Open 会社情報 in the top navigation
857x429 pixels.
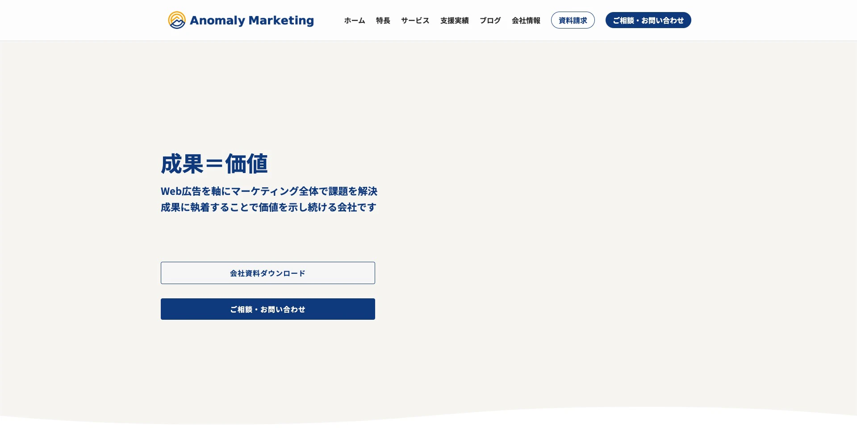(x=526, y=21)
